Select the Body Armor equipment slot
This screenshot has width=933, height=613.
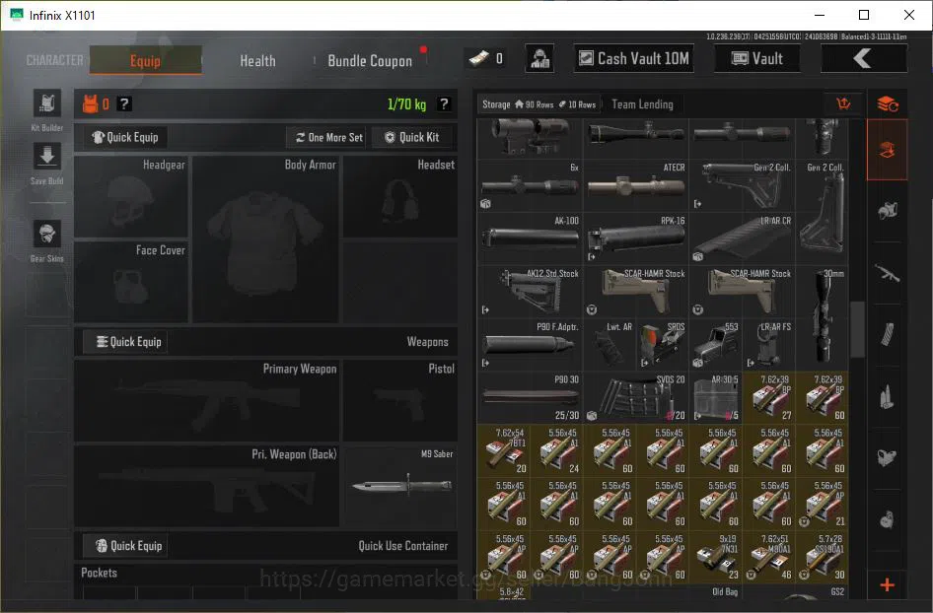click(x=265, y=239)
